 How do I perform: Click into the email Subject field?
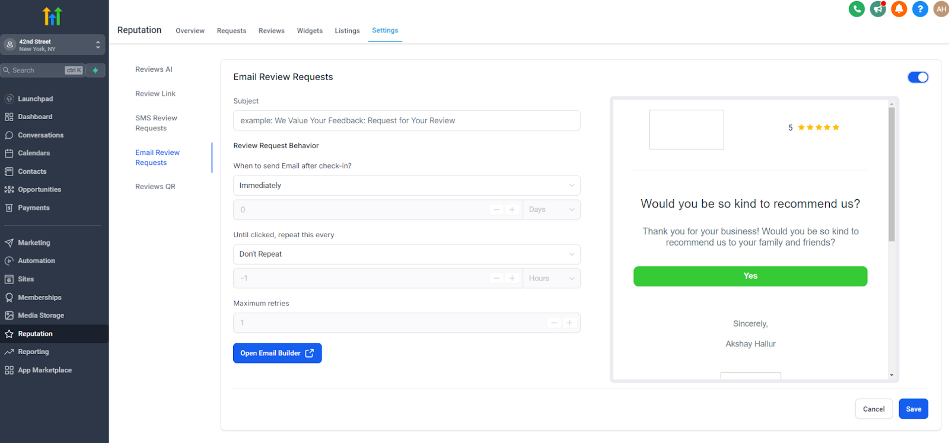[x=406, y=120]
